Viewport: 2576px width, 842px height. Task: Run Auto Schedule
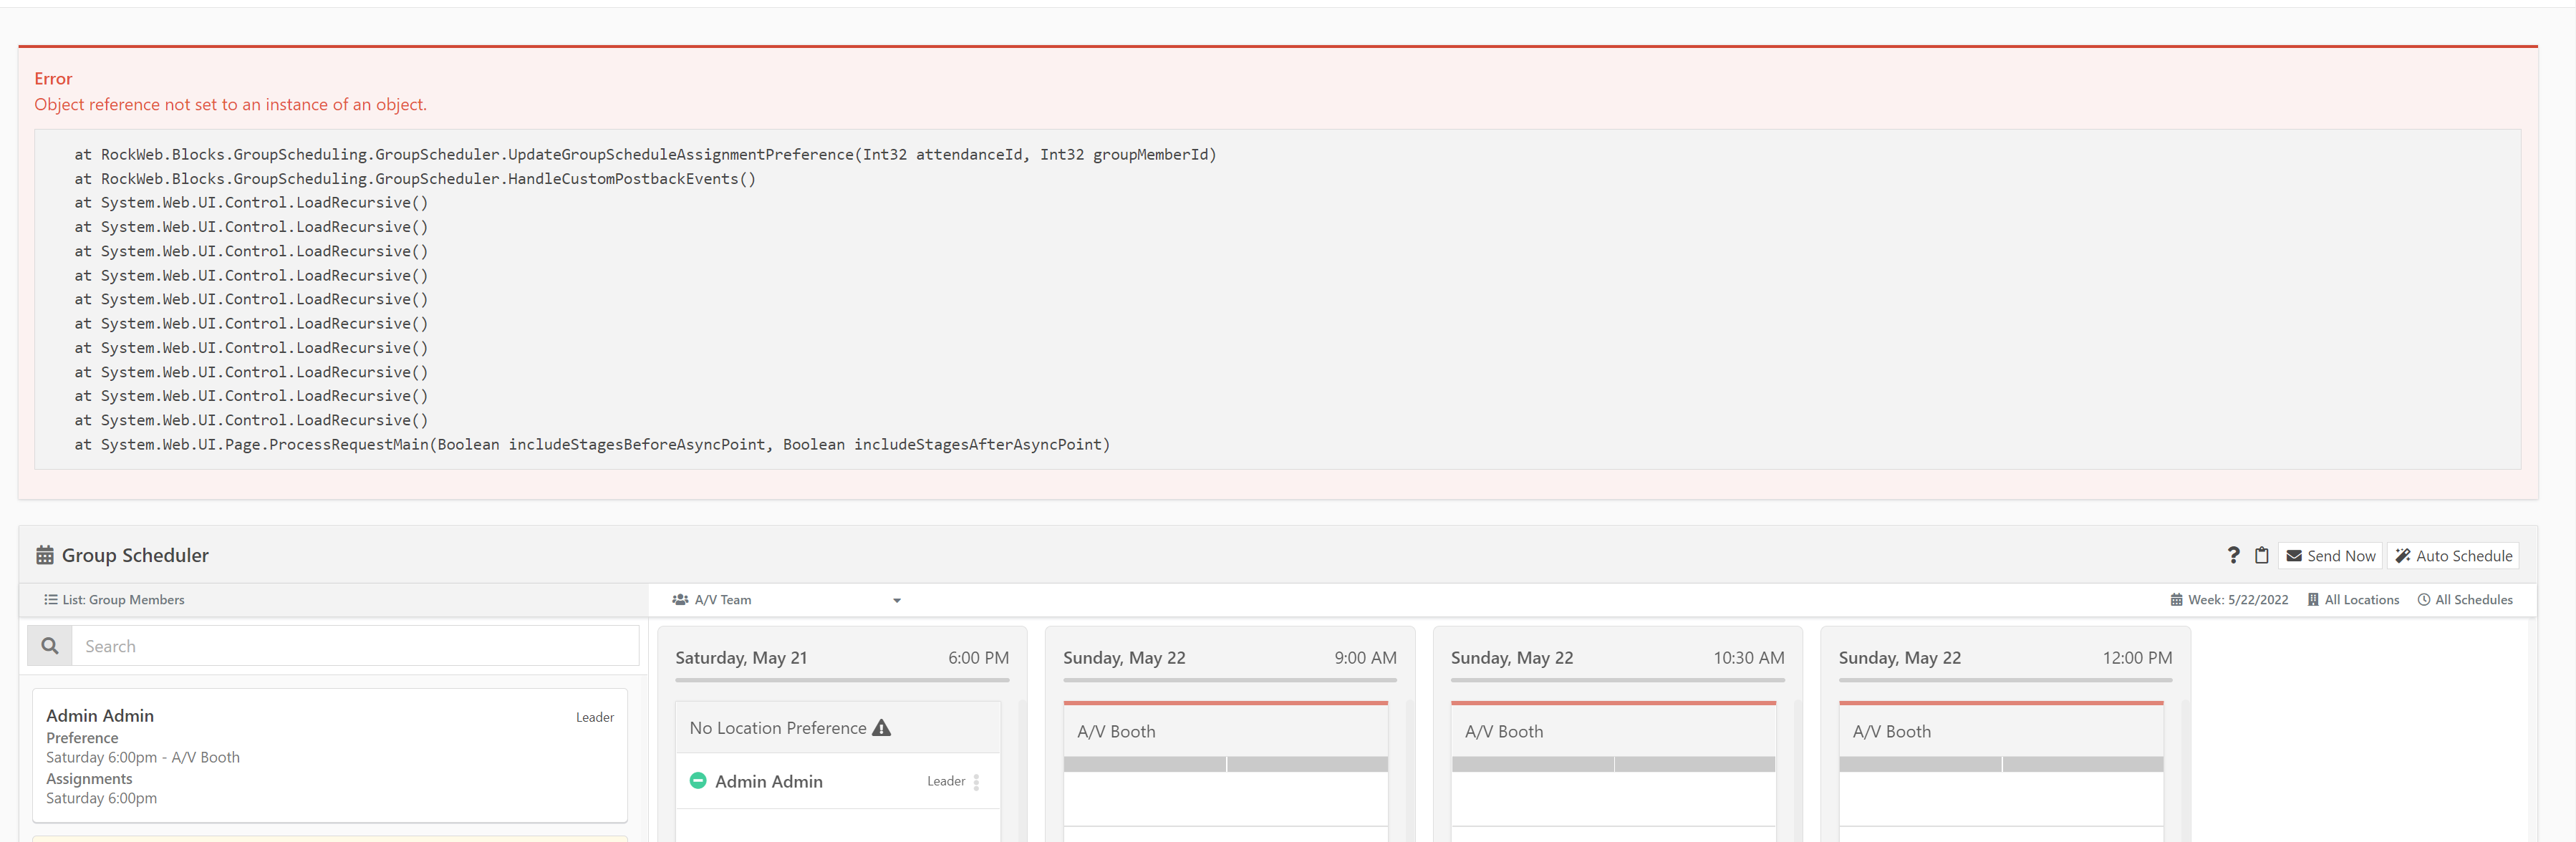pyautogui.click(x=2452, y=555)
